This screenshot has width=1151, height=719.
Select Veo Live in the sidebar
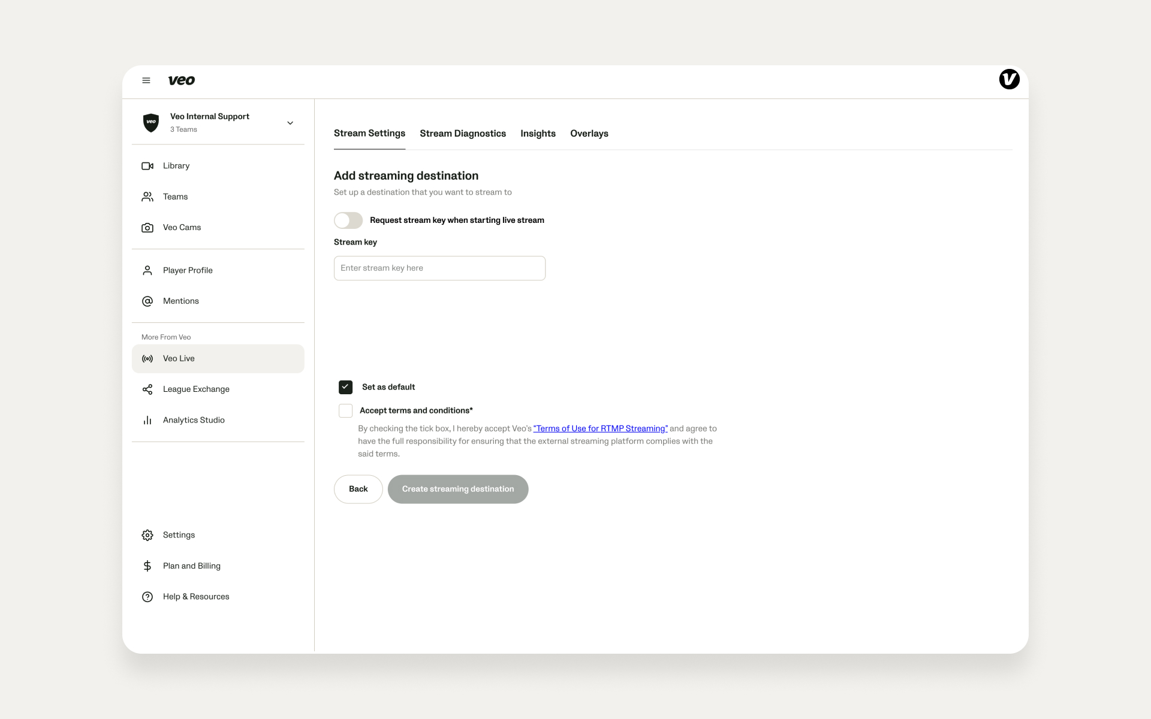click(218, 359)
